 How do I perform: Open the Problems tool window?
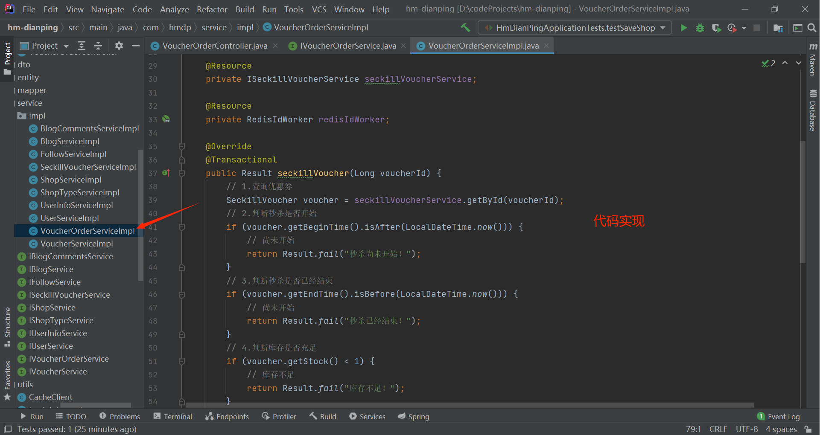click(120, 416)
